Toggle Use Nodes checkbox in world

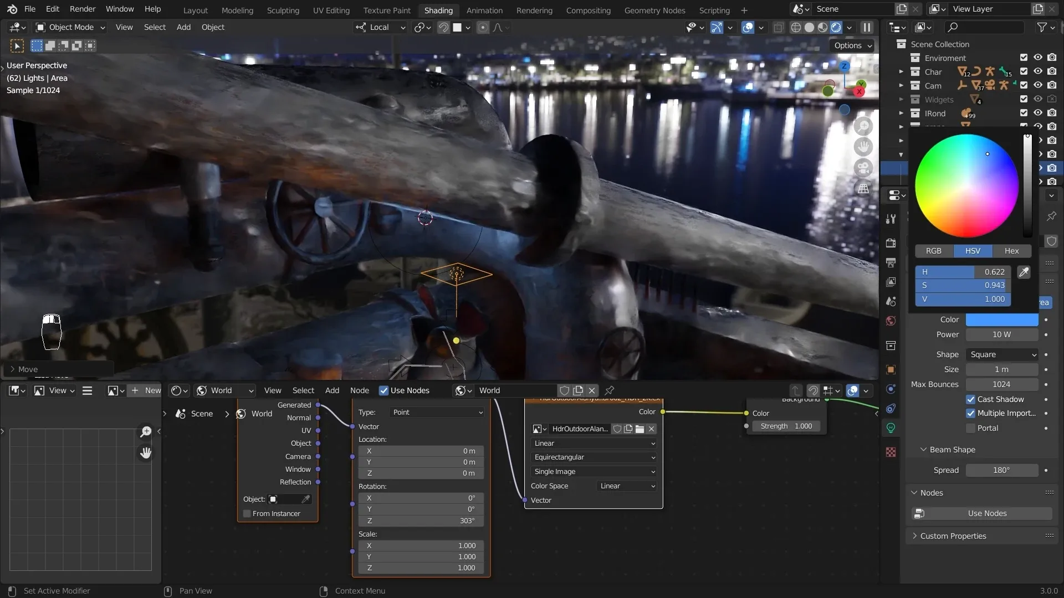coord(382,390)
